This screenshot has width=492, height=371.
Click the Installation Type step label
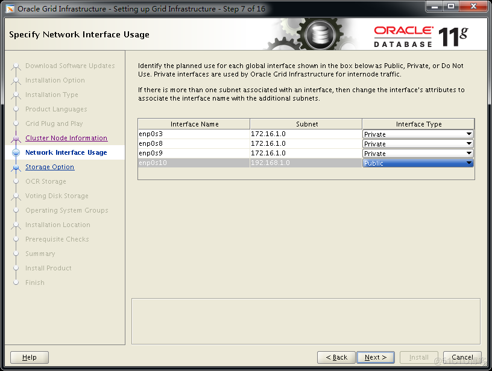point(52,95)
